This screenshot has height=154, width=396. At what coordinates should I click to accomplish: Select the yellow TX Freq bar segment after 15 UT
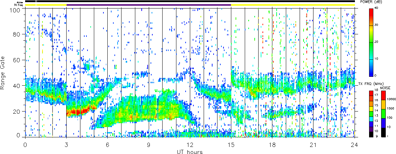293,5
